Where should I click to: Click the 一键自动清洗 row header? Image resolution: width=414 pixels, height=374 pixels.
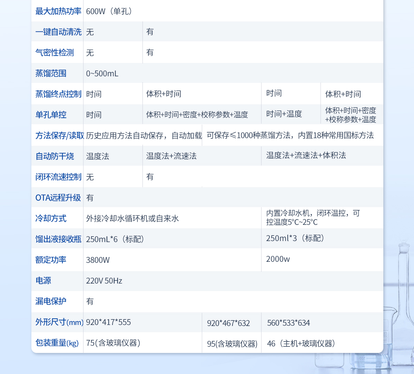[58, 32]
